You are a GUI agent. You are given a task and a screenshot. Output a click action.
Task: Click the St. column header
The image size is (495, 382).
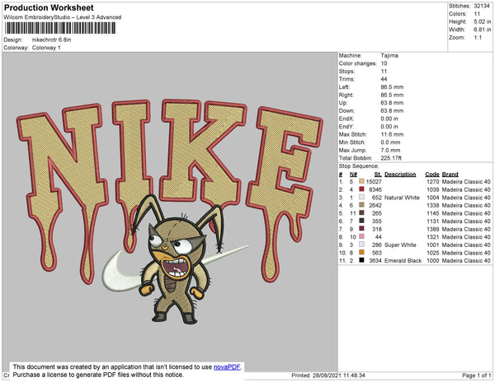click(x=378, y=175)
